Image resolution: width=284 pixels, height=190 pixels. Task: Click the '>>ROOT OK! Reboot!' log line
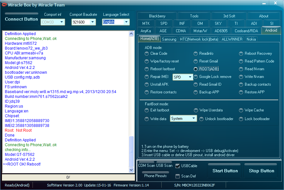click(22, 164)
